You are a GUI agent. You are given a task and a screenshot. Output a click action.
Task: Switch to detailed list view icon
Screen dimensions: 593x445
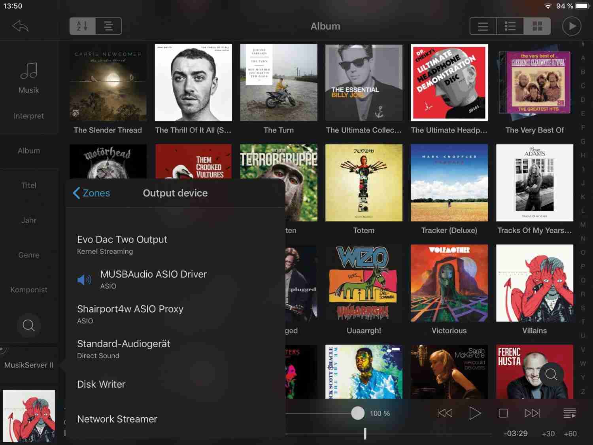[x=510, y=26]
